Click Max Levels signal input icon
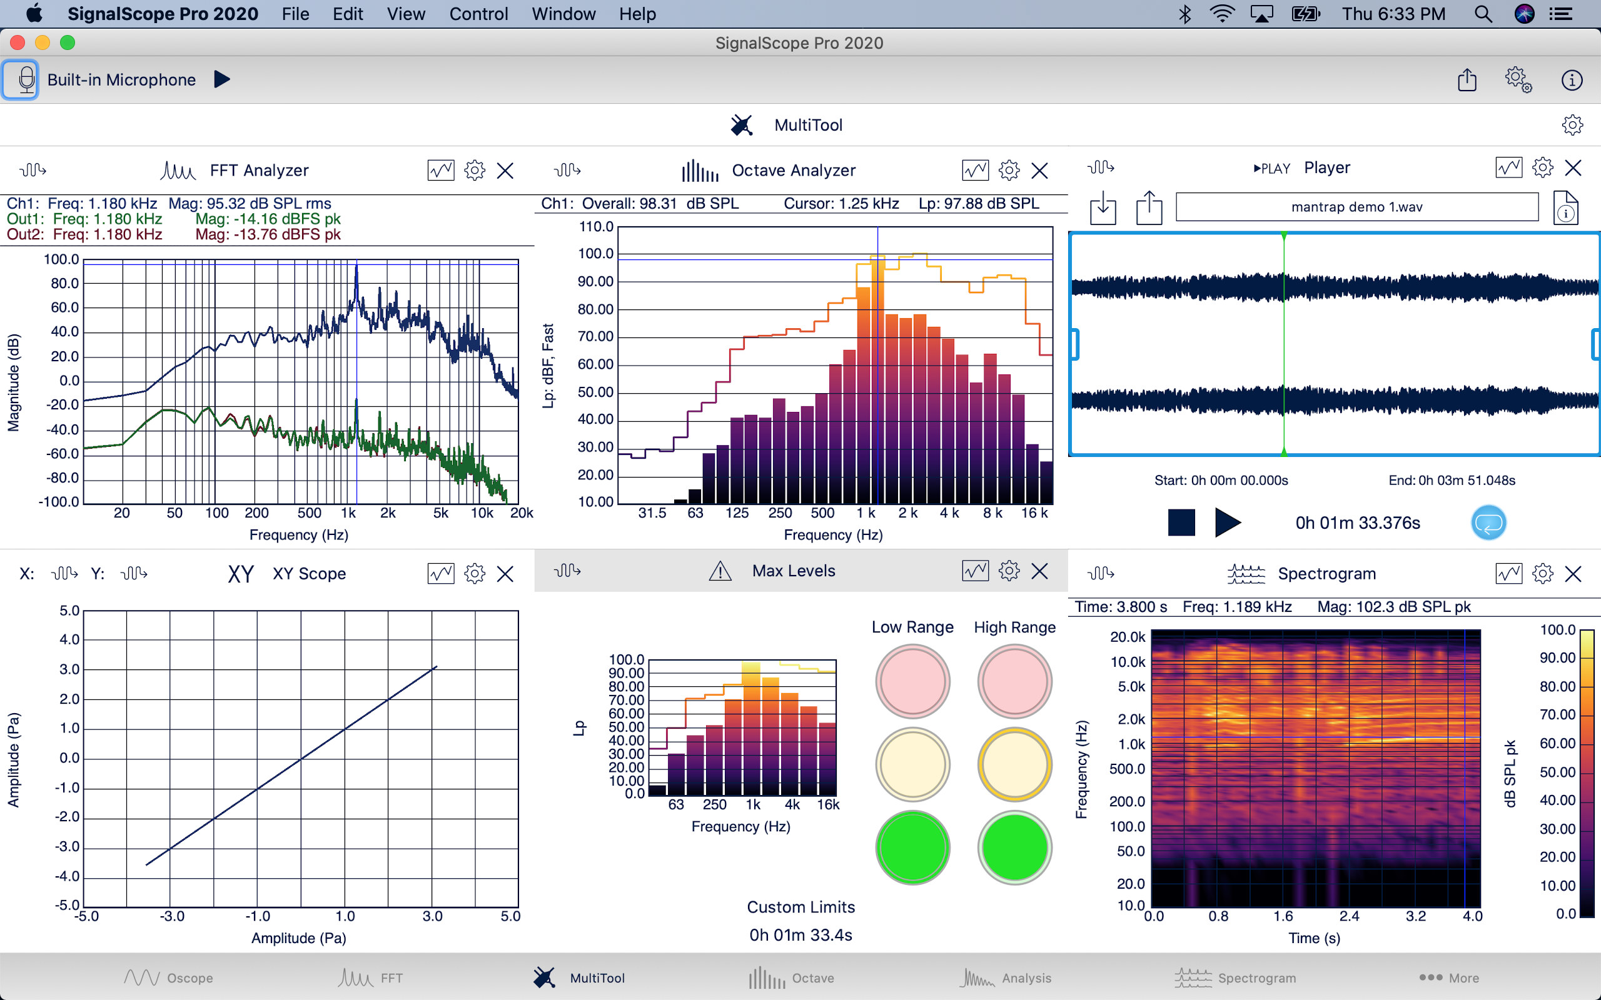Viewport: 1601px width, 1000px height. click(x=567, y=570)
